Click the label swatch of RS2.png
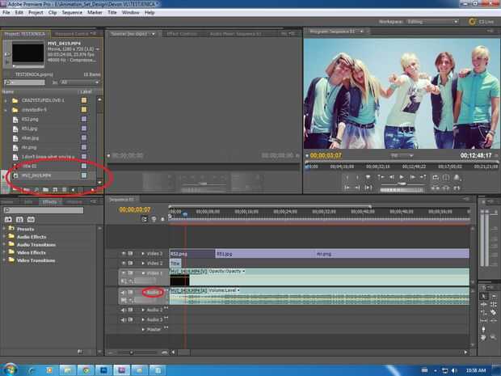The width and height of the screenshot is (501, 376). click(84, 119)
